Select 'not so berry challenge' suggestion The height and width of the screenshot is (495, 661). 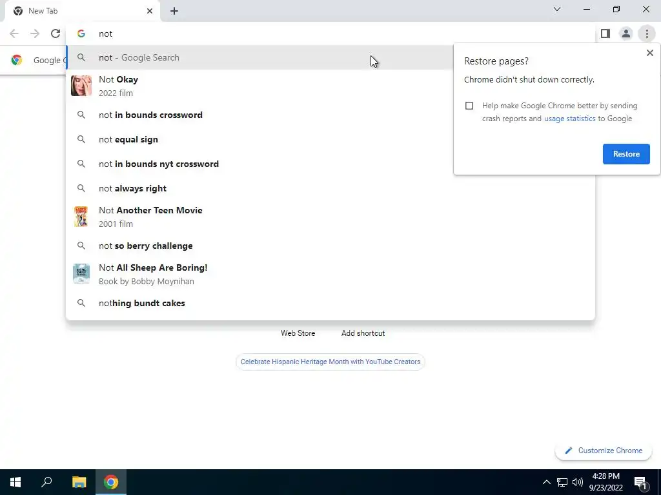coord(330,246)
